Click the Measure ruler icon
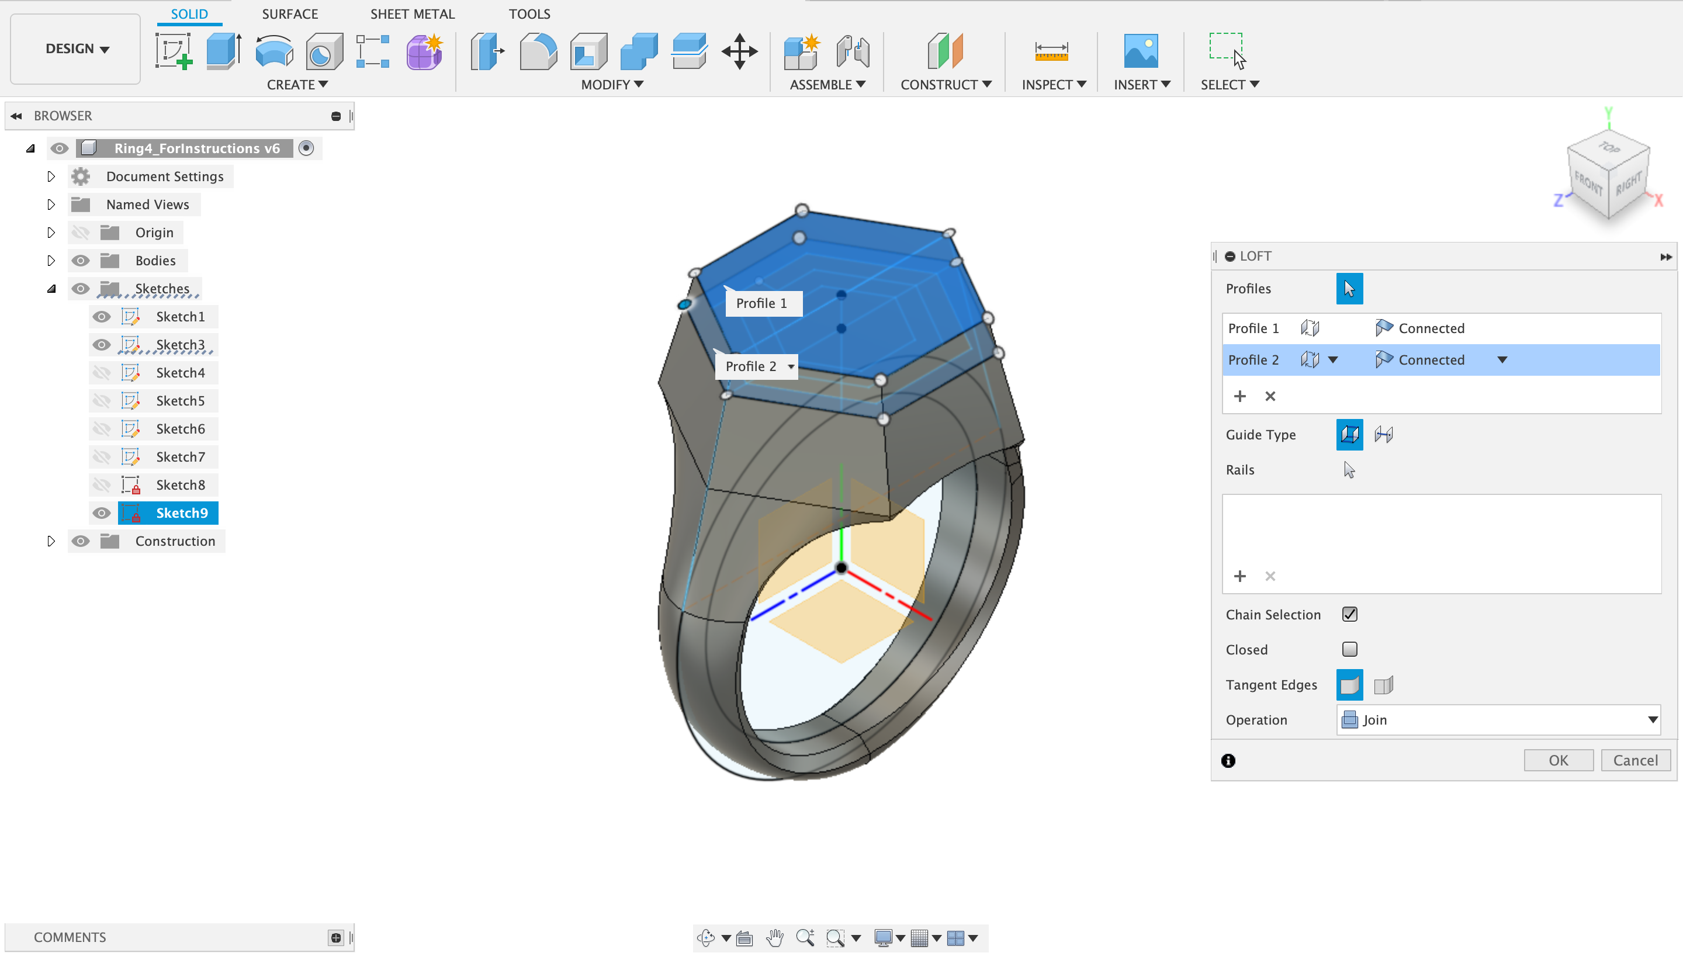 [1051, 51]
